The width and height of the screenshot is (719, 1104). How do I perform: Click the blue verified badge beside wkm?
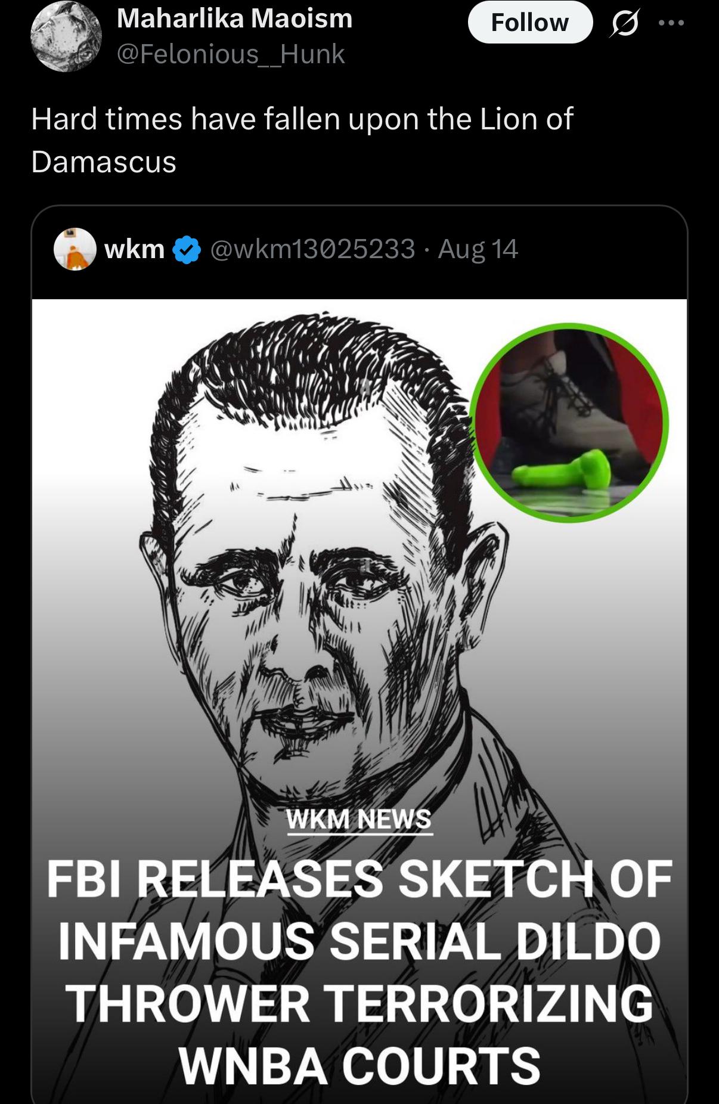(186, 249)
